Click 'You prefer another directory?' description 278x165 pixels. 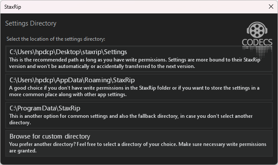pos(138,144)
